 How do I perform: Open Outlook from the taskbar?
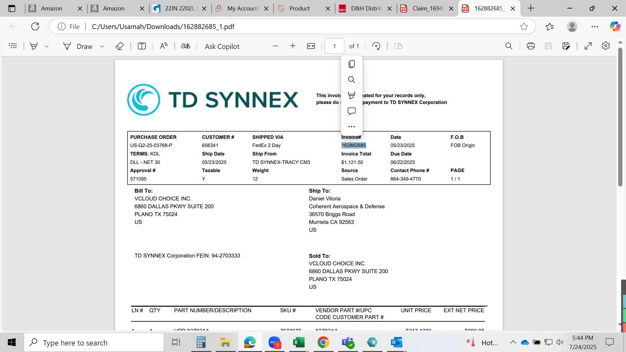tap(396, 343)
